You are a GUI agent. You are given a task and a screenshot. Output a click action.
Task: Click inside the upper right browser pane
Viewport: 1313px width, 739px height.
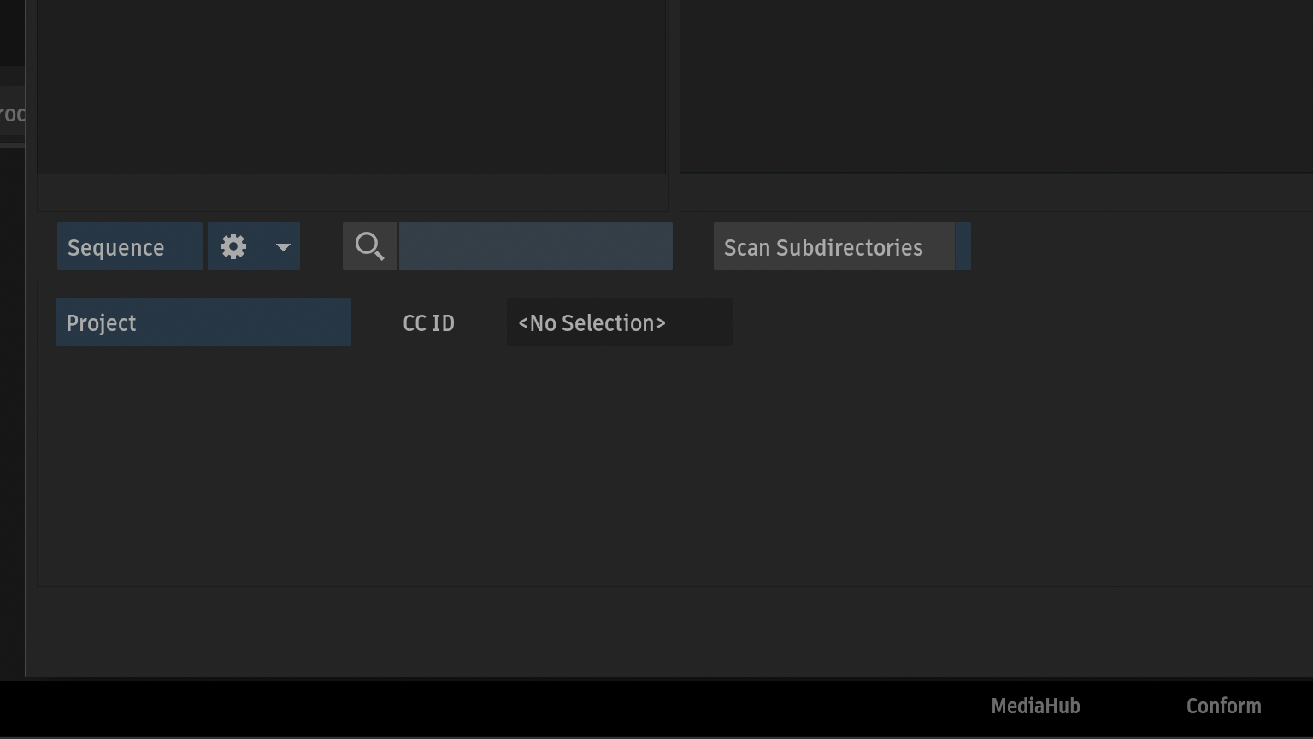click(996, 86)
